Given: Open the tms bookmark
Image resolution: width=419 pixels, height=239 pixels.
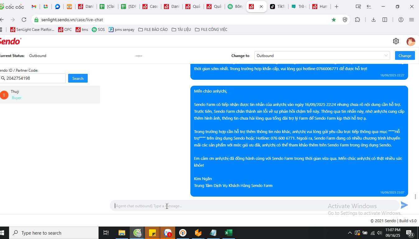Looking at the screenshot, I should [82, 30].
